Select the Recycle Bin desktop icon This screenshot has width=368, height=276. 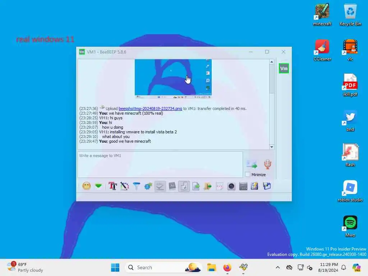point(350,14)
